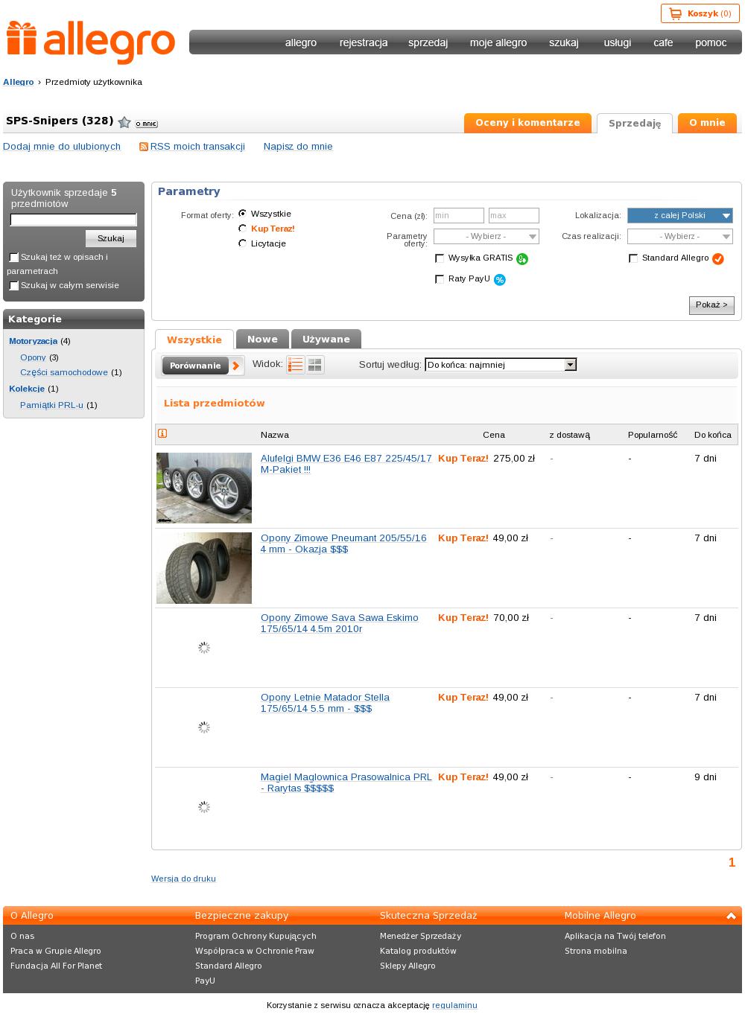The width and height of the screenshot is (745, 1020).
Task: Select the Nowe items tab
Action: click(262, 340)
